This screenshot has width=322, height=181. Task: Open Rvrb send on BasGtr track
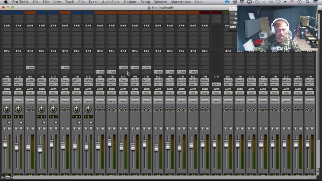111,72
